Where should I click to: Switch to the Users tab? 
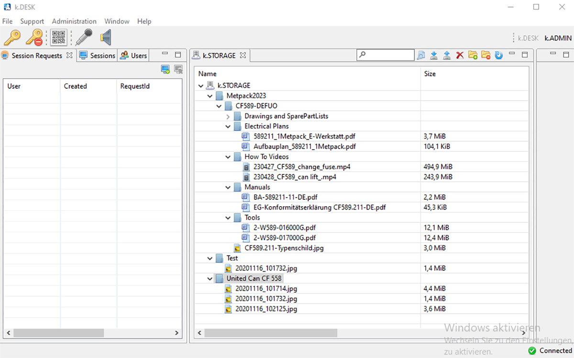coord(133,55)
